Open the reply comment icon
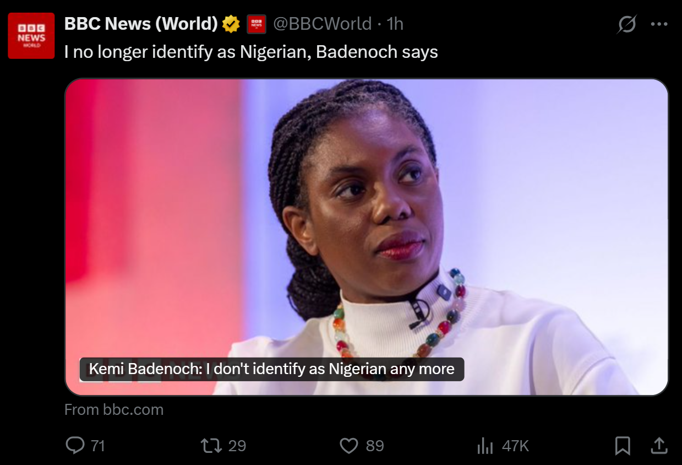This screenshot has height=465, width=682. coord(75,445)
